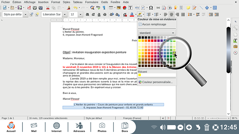This screenshot has height=134, width=239.
Task: Click the document's vertical scrollbar down arrow
Action: coord(228,114)
